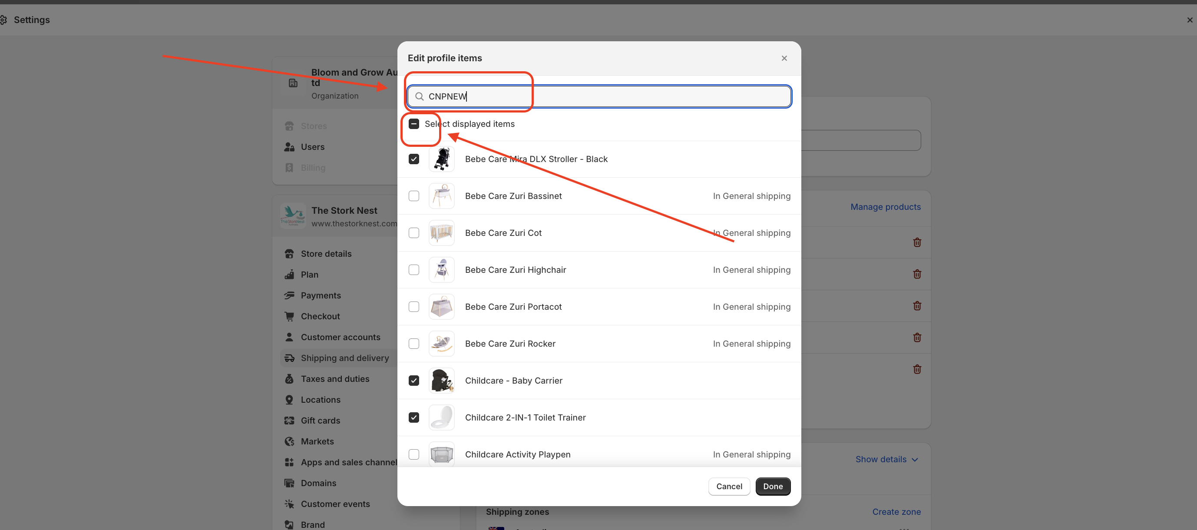1197x530 pixels.
Task: Select the Childcare Activity Playpen label
Action: 518,455
